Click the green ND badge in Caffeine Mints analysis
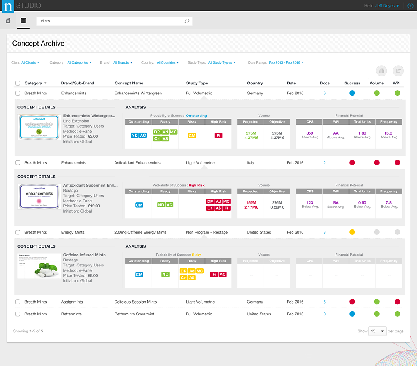 click(x=165, y=274)
